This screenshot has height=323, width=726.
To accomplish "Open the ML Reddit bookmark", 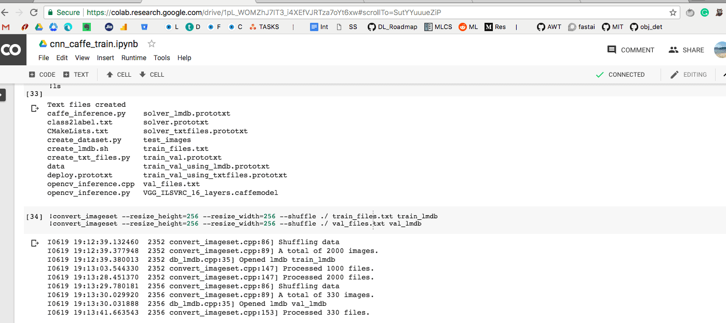I will 468,27.
